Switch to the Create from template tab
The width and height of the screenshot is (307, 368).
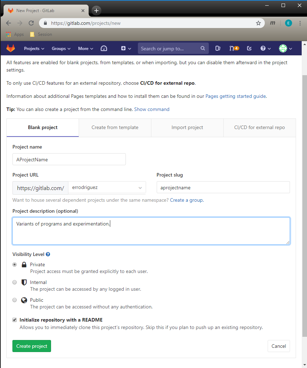[x=115, y=128]
